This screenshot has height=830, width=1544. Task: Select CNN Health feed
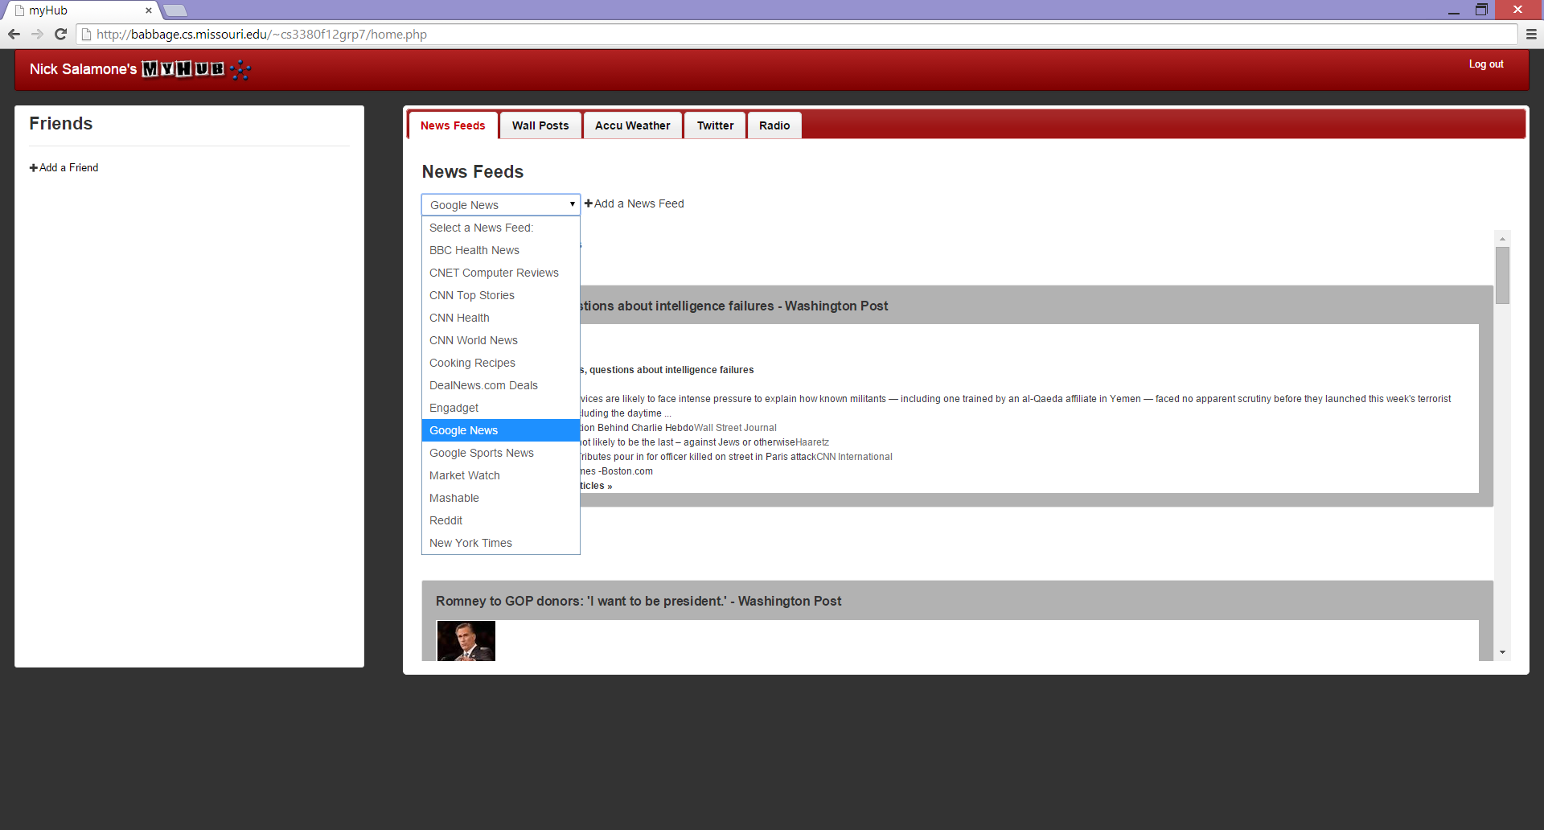pyautogui.click(x=500, y=318)
